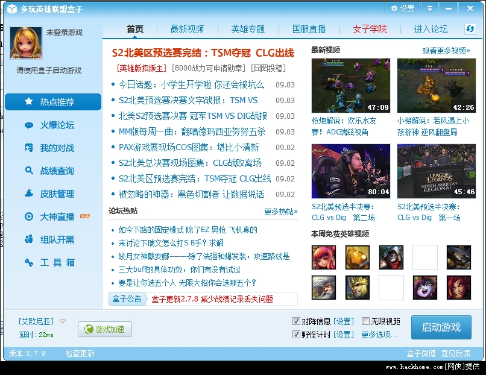Uncheck the 对阵信息 checkbox

296,321
